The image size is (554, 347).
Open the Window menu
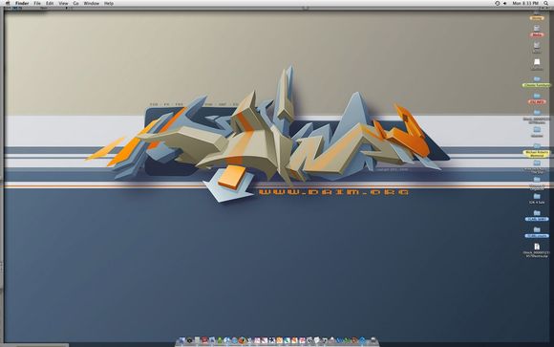coord(91,3)
